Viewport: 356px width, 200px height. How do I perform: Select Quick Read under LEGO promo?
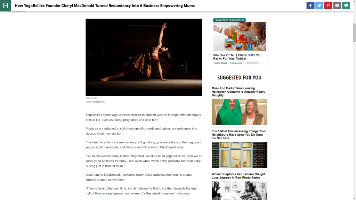[x=220, y=63]
